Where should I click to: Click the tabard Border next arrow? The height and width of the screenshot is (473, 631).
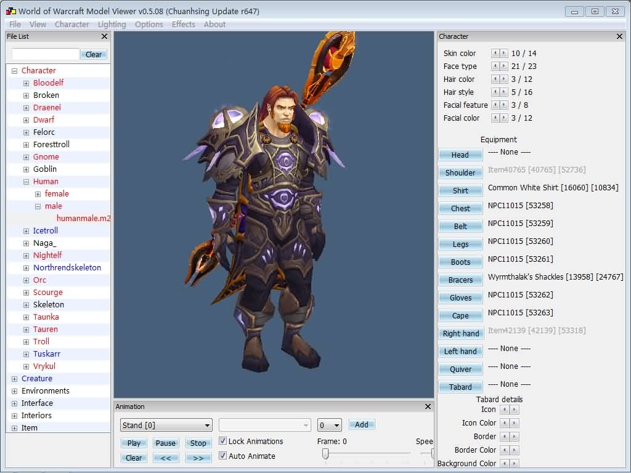[515, 437]
